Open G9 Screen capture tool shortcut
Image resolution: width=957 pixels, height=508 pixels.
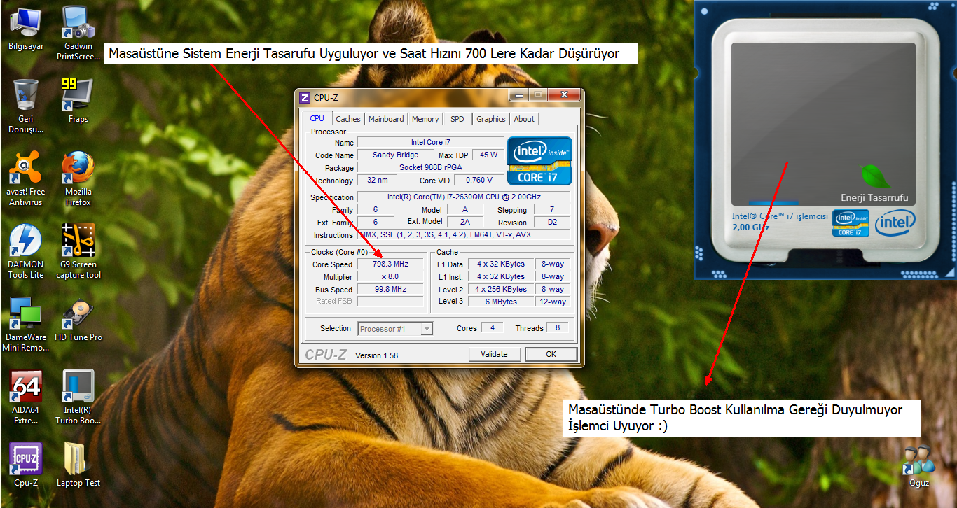[78, 251]
